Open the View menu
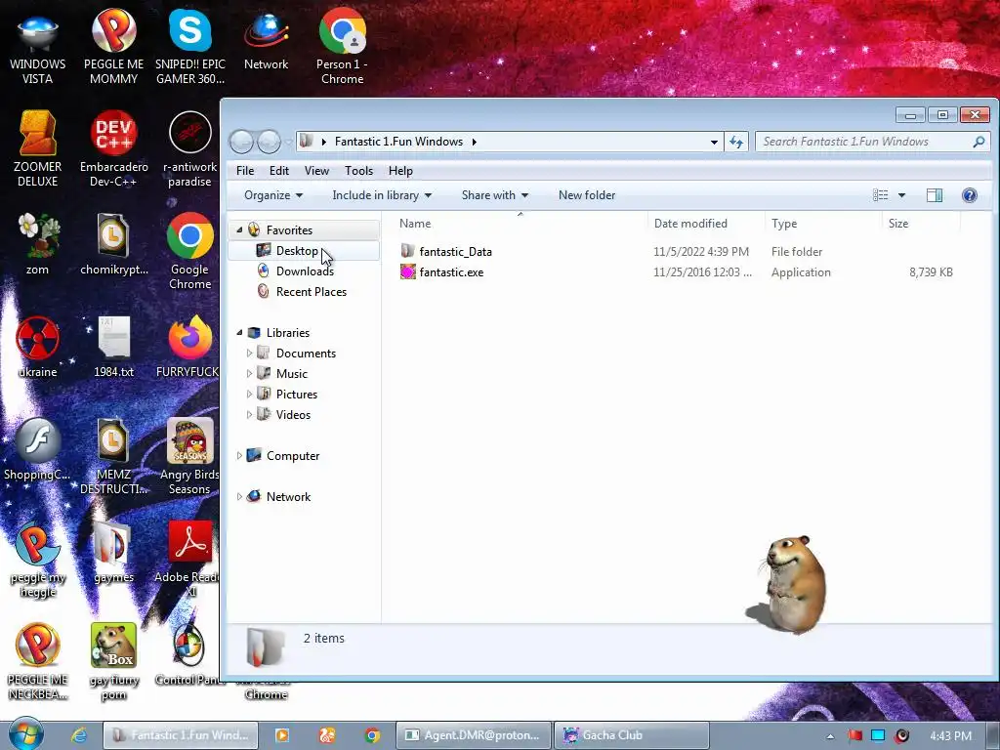This screenshot has width=1000, height=750. pos(316,171)
